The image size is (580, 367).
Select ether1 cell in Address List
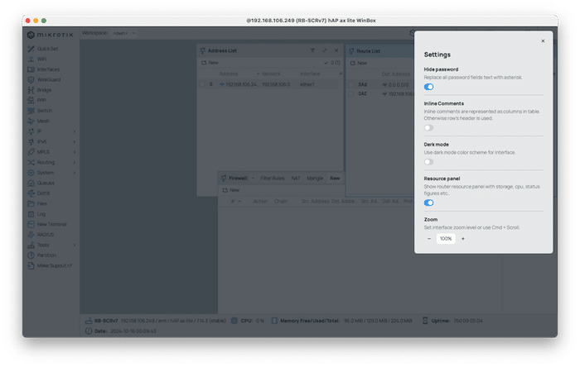(307, 84)
